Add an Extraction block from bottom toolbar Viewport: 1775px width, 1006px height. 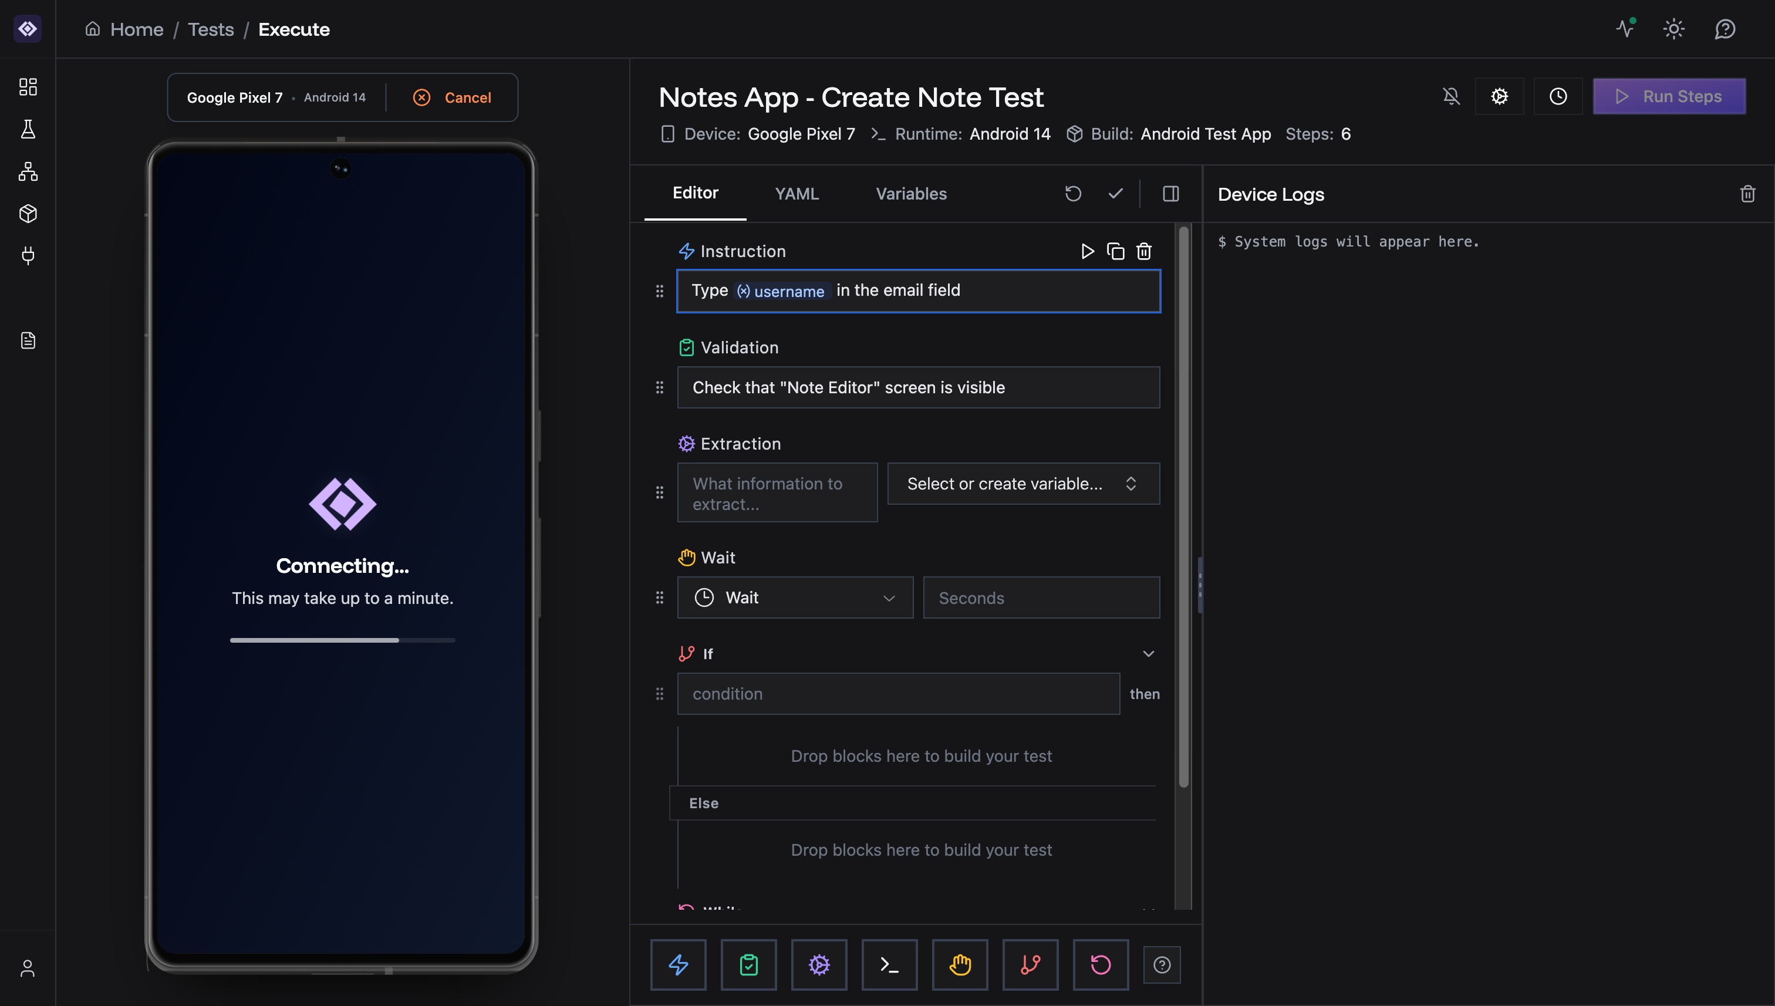tap(819, 964)
